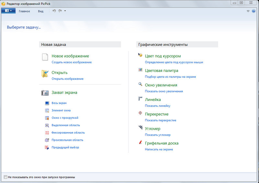Click 'Определение цвета под курсором мыши' link

click(x=174, y=62)
